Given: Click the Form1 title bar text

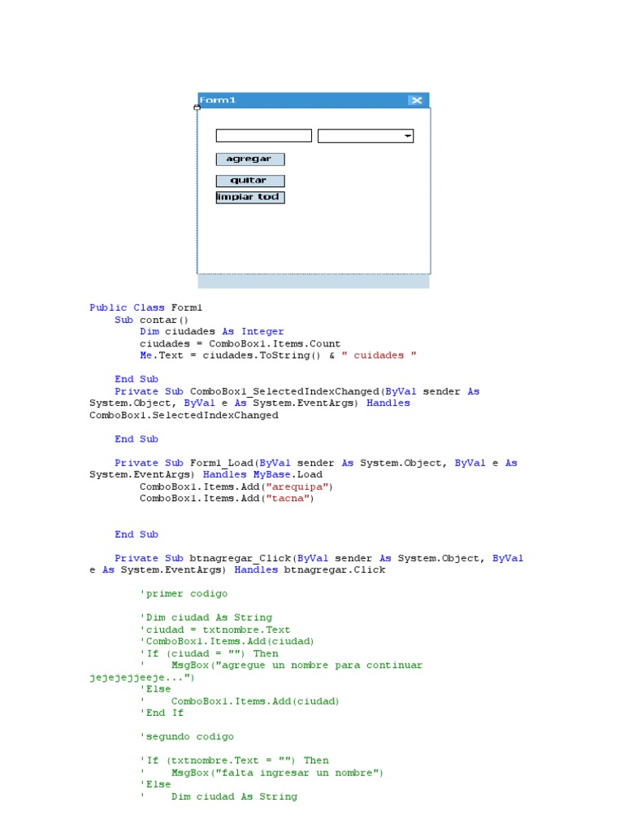Looking at the screenshot, I should pos(218,100).
